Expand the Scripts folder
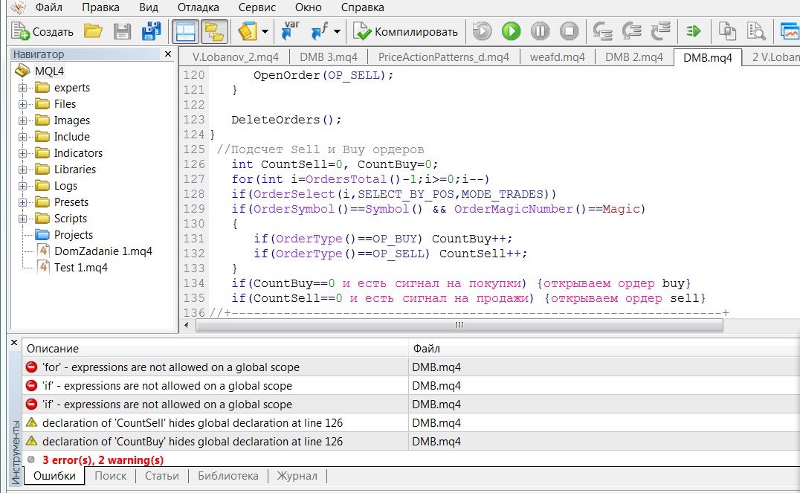Screen dimensions: 800x493 tap(22, 219)
